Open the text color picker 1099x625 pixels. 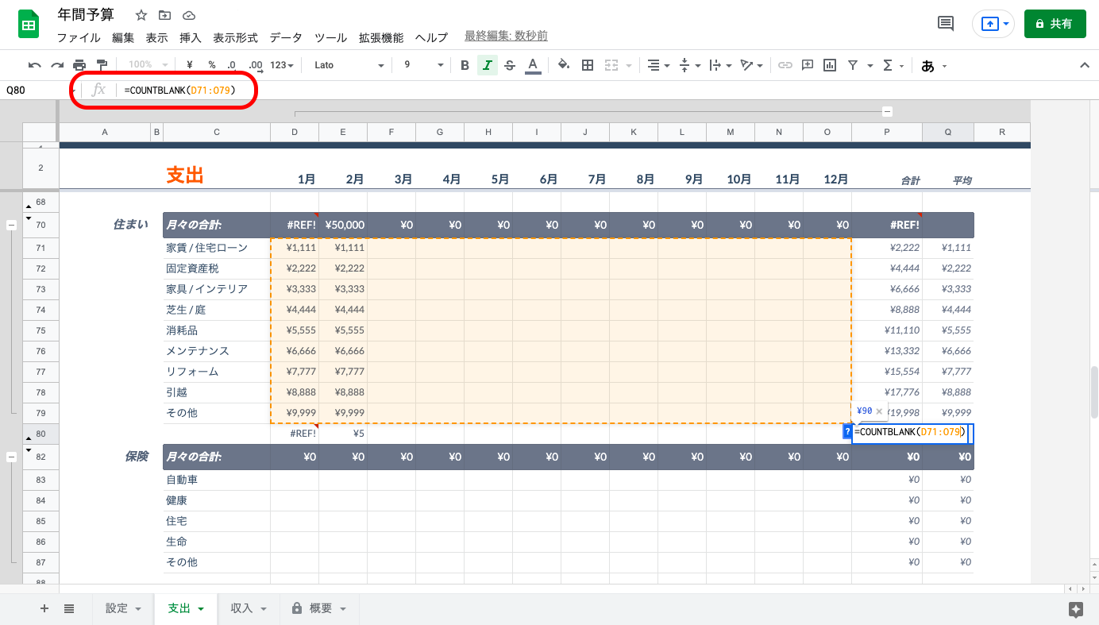point(533,65)
